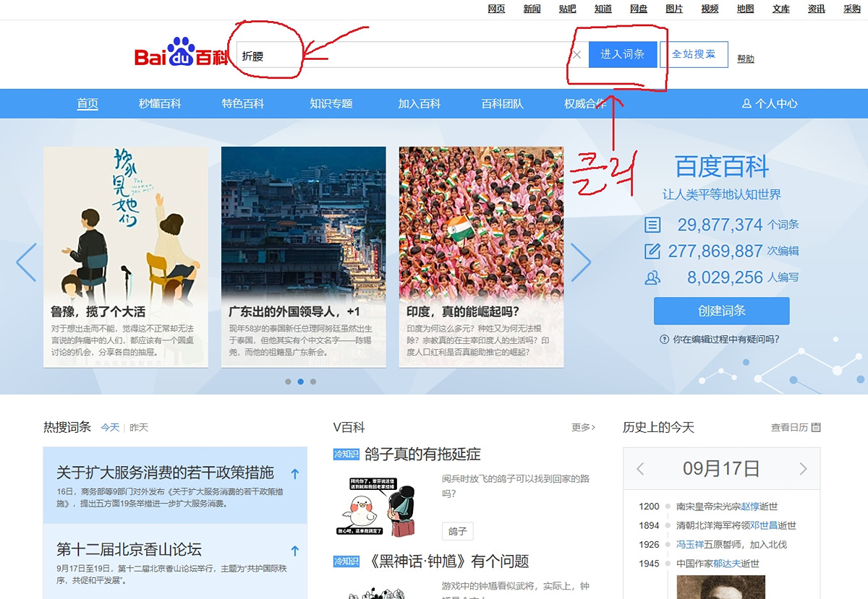
Task: Open hot entry 关于扩大服务消费的若干政策措施
Action: (x=166, y=473)
